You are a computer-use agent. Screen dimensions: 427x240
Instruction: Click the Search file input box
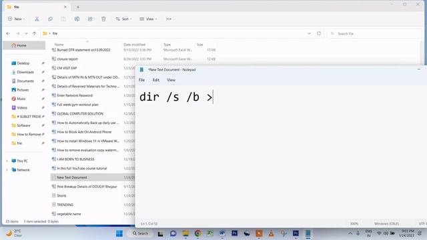click(374, 34)
